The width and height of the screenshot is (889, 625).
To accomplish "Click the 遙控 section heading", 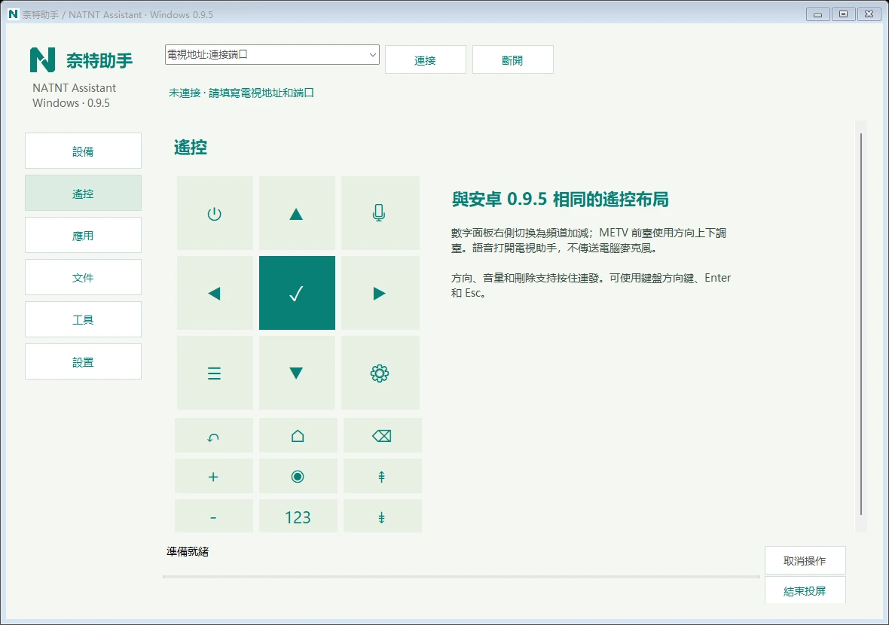I will [x=191, y=148].
